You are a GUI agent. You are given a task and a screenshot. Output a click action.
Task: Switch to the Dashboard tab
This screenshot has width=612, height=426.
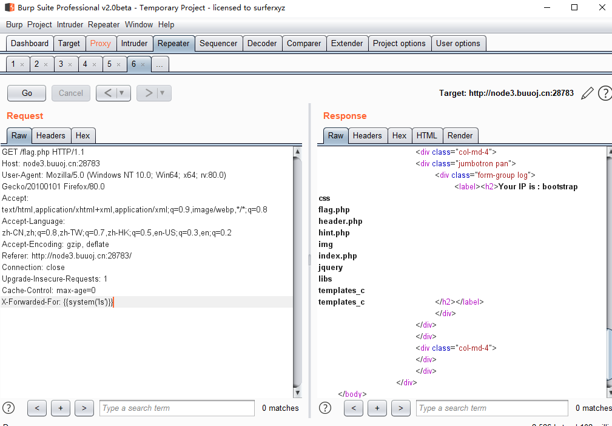click(30, 43)
